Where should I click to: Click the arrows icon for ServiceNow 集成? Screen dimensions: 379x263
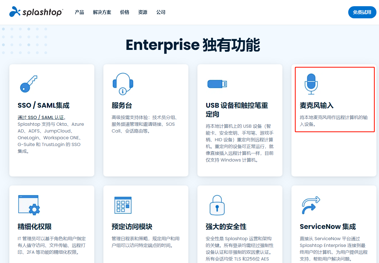[311, 205]
